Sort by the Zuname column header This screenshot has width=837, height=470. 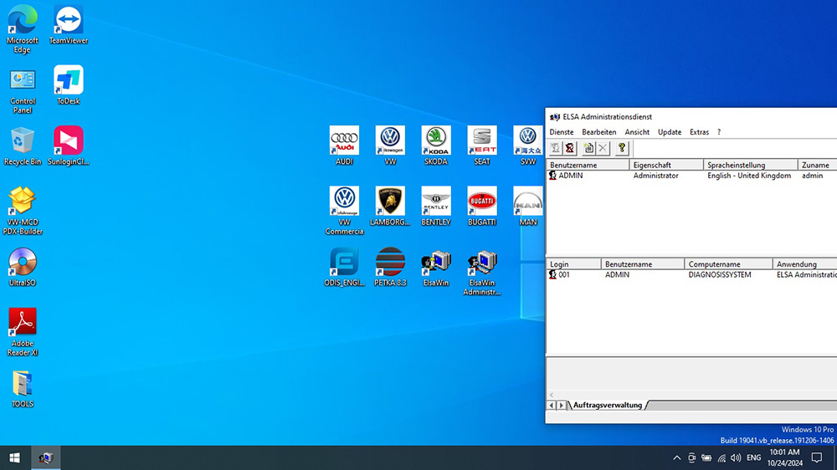[818, 165]
